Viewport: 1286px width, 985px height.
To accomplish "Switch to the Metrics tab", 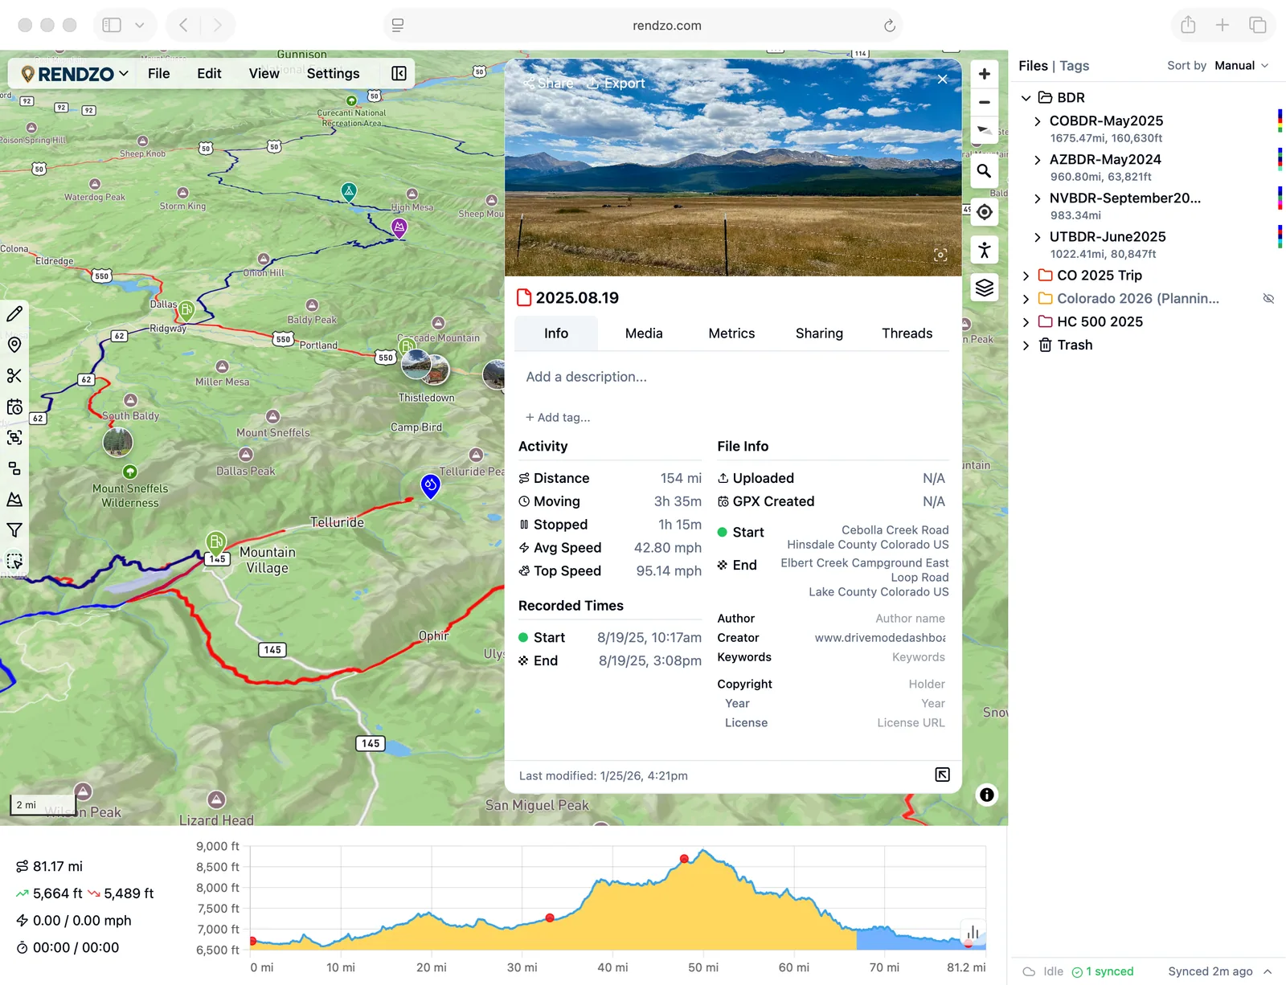I will coord(731,333).
